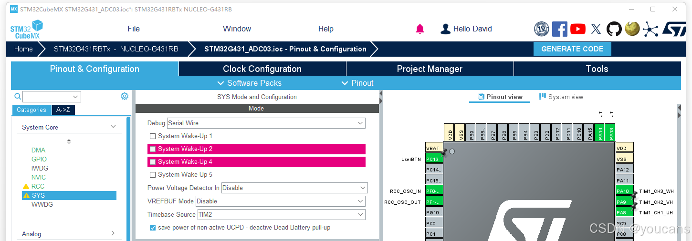Click the PC13 UserBTN pin

[434, 159]
